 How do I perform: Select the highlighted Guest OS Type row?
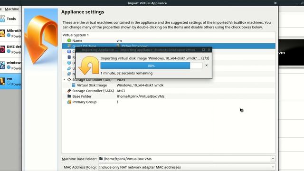(169, 46)
